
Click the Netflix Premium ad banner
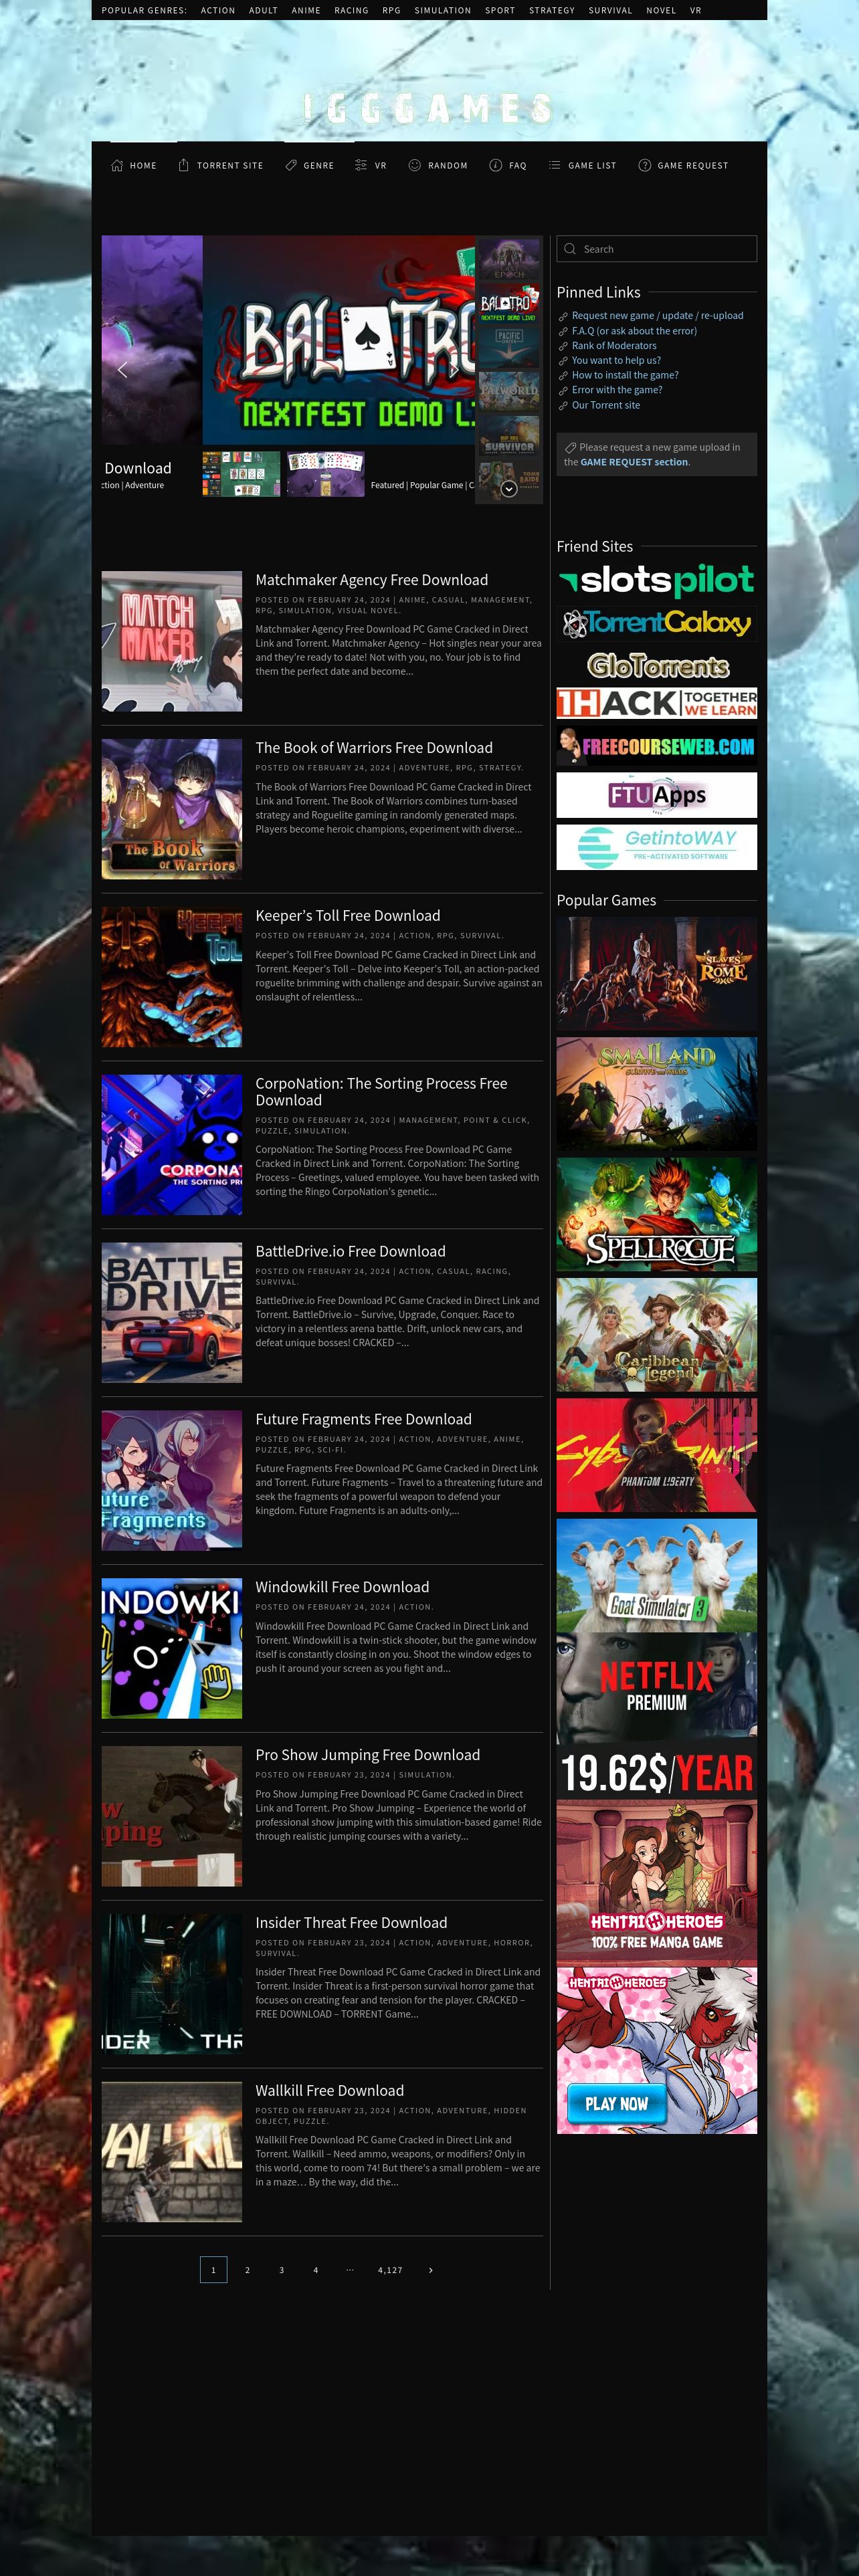pyautogui.click(x=657, y=1717)
